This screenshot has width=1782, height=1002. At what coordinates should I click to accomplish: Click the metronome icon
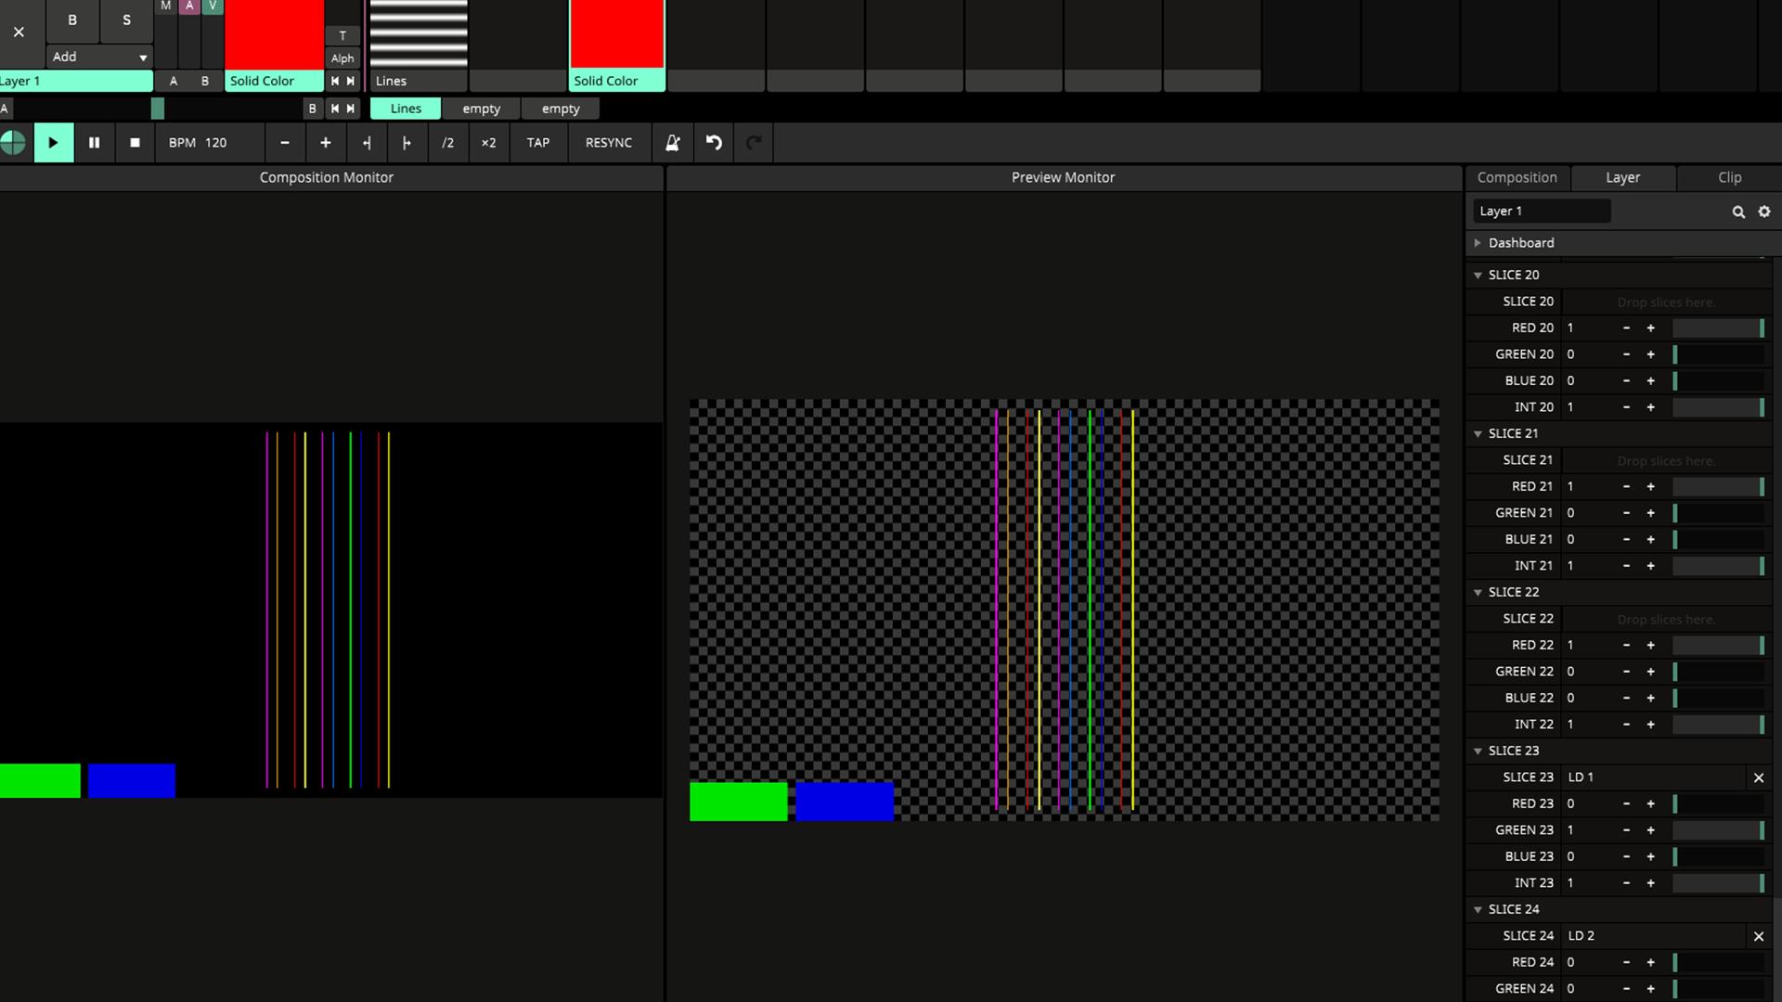673,143
